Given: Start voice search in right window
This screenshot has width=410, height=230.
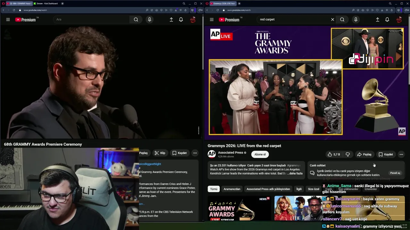Looking at the screenshot, I should point(356,19).
